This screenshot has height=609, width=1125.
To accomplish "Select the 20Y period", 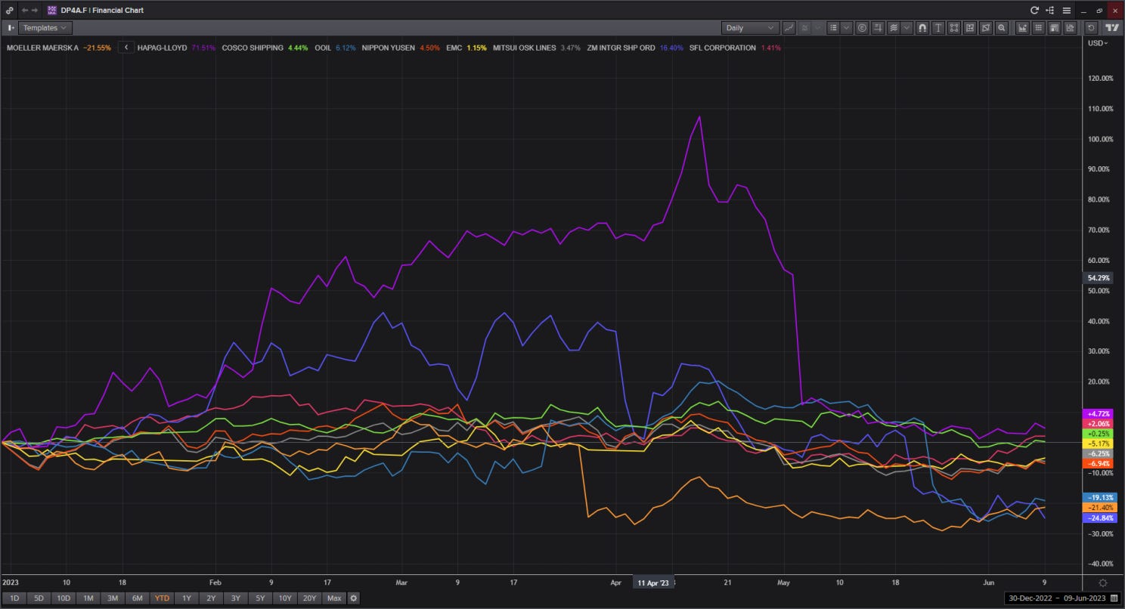I will click(x=309, y=598).
